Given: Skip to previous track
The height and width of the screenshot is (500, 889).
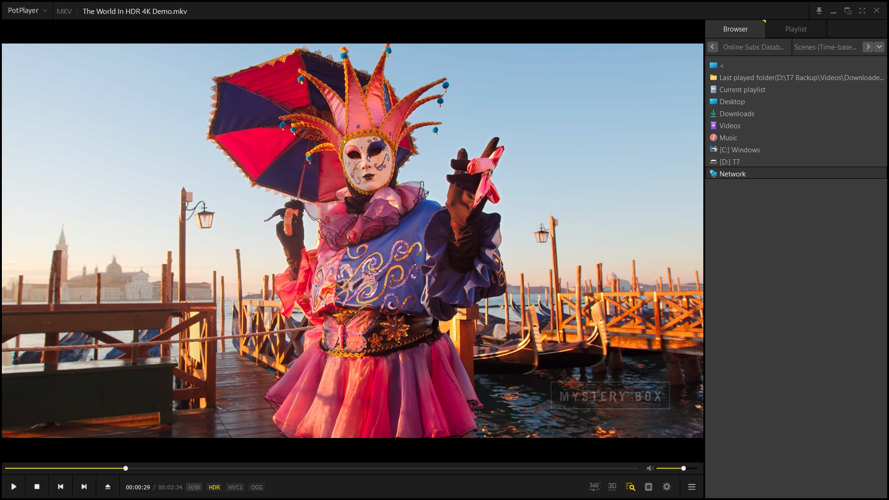Looking at the screenshot, I should (x=60, y=487).
